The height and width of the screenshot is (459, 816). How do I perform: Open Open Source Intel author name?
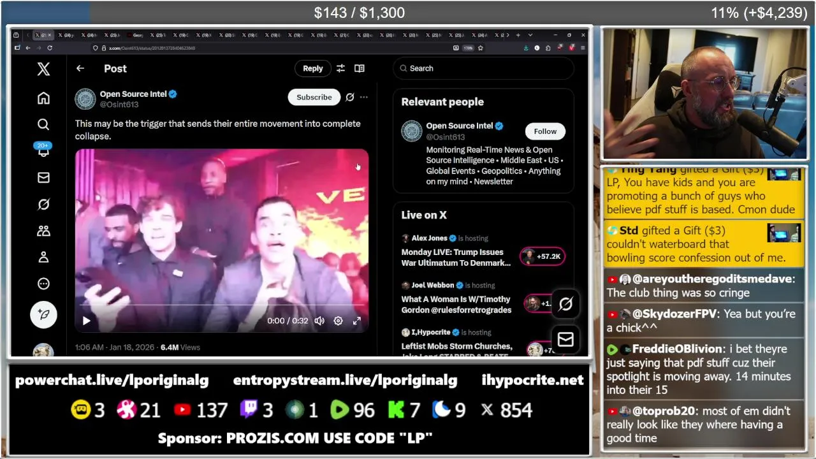133,94
